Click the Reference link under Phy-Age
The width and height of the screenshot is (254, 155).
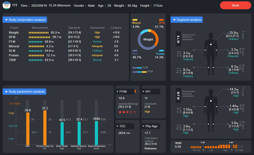tap(150, 148)
